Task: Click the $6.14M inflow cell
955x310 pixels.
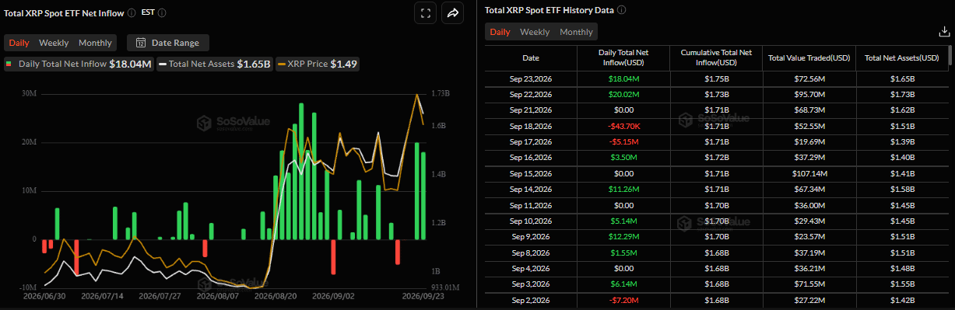Action: tap(623, 284)
